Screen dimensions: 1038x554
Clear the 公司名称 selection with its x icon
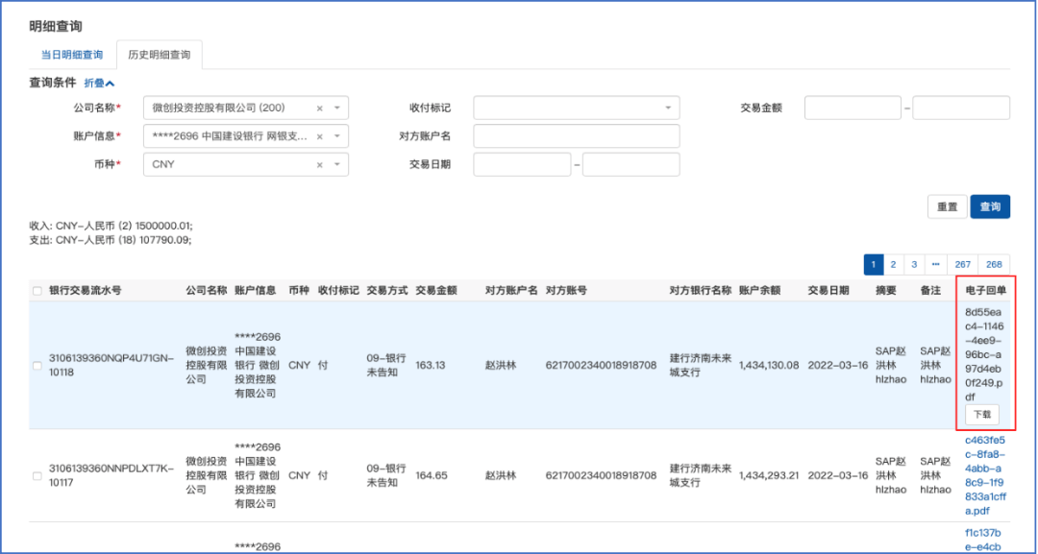(319, 108)
